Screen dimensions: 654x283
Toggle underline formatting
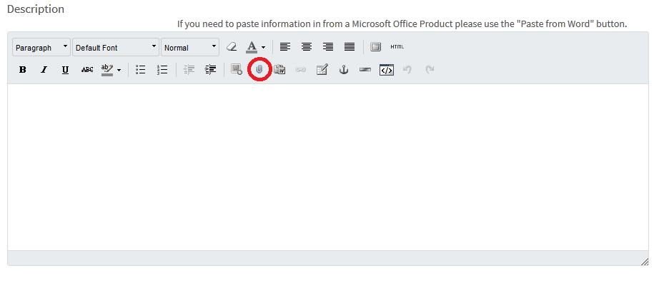point(65,70)
